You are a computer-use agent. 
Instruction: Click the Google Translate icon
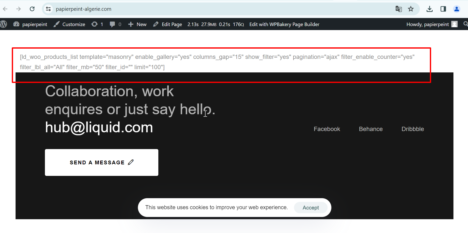click(x=398, y=9)
